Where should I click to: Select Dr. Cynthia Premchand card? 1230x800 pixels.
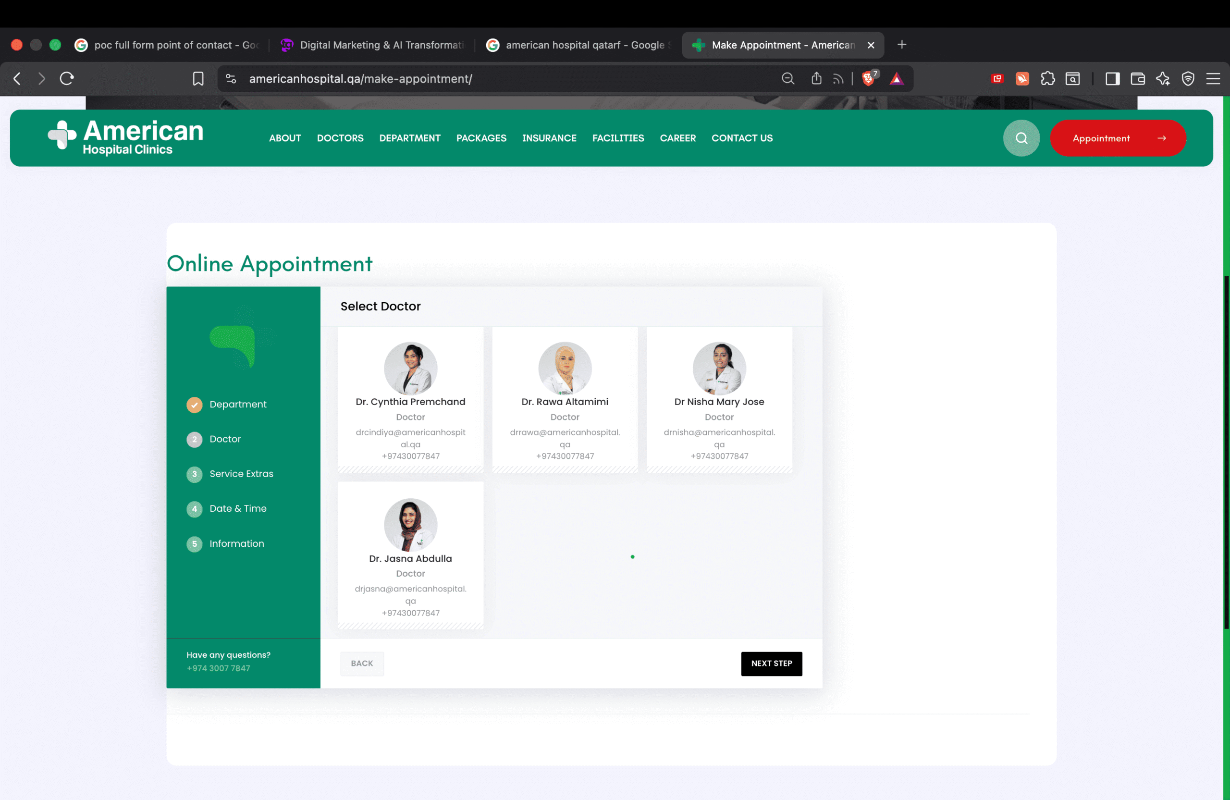click(x=410, y=399)
